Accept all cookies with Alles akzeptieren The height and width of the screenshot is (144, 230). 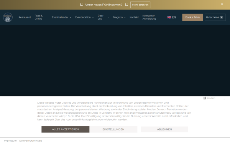click(66, 129)
